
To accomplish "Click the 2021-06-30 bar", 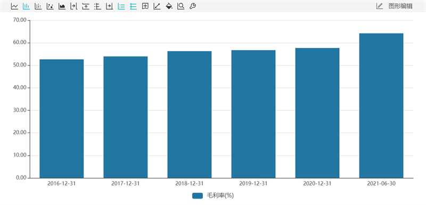I will coord(381,105).
